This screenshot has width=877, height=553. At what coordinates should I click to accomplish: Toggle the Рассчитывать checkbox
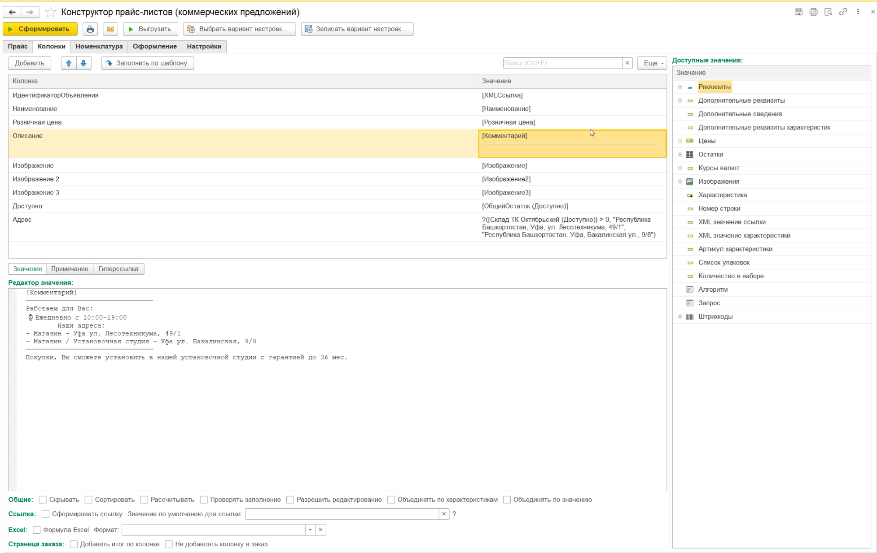pyautogui.click(x=144, y=500)
